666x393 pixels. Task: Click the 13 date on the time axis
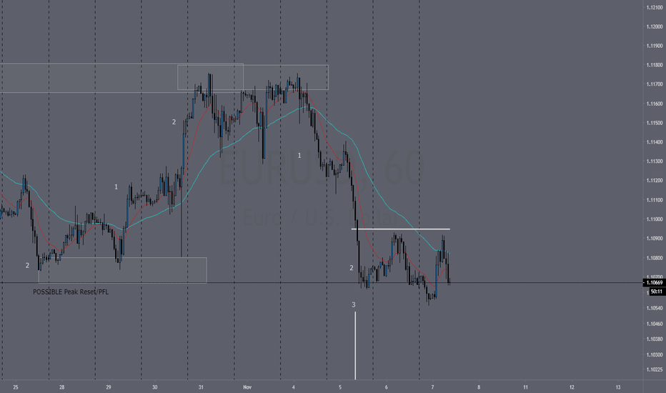[618, 387]
